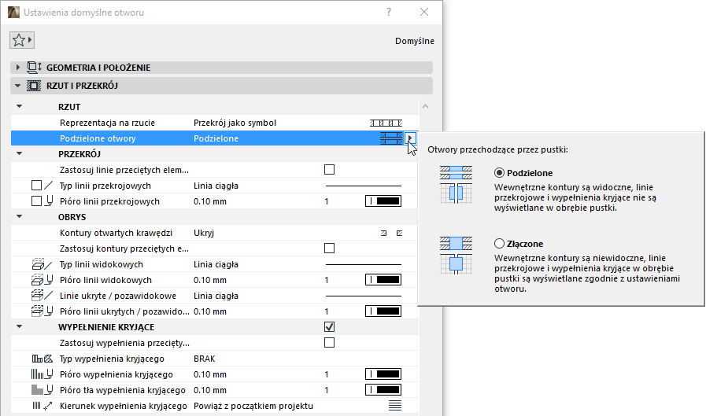The width and height of the screenshot is (706, 416).
Task: Click the Ukryj value for Kontury otwartych krawędzi
Action: [204, 233]
